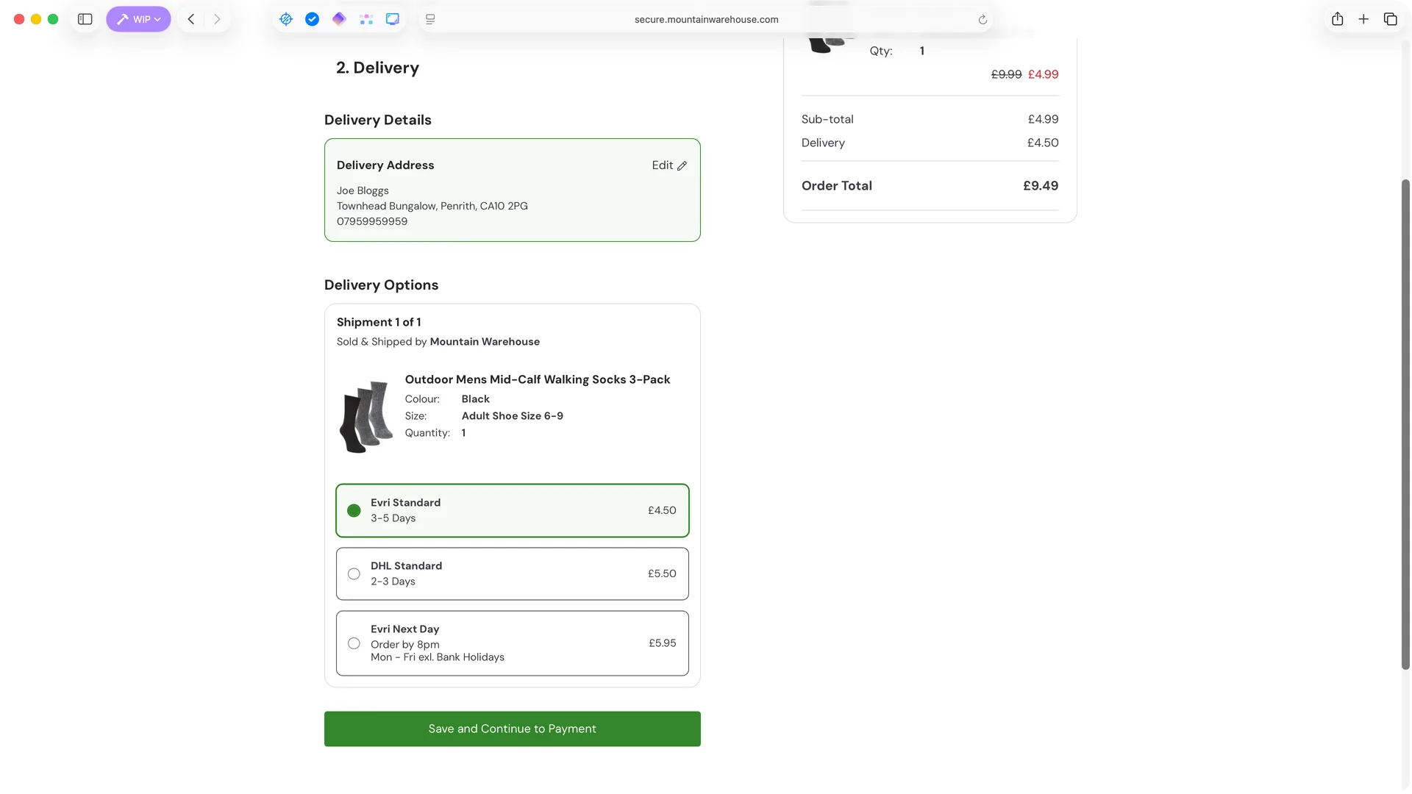
Task: Go back to the previous page
Action: [191, 19]
